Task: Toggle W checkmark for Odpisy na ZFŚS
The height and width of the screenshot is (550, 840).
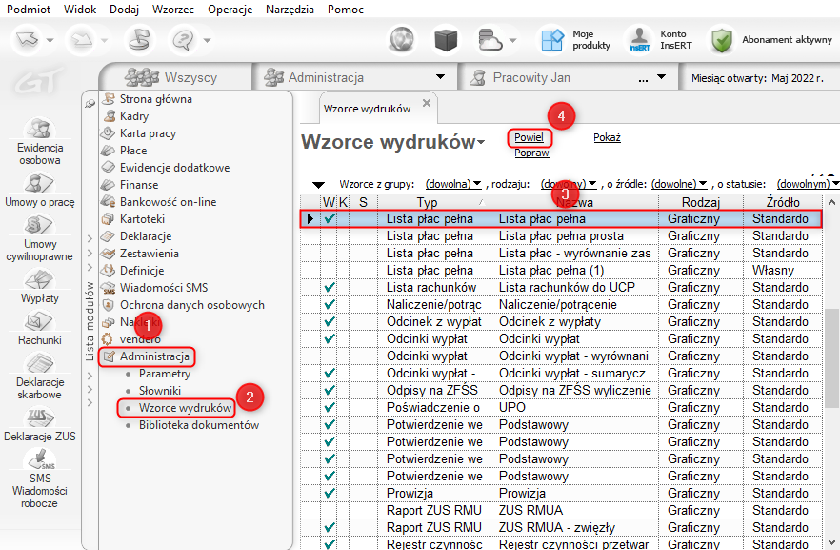Action: click(329, 390)
